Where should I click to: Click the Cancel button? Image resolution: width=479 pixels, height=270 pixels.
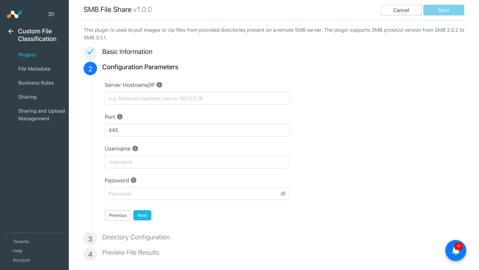(401, 10)
